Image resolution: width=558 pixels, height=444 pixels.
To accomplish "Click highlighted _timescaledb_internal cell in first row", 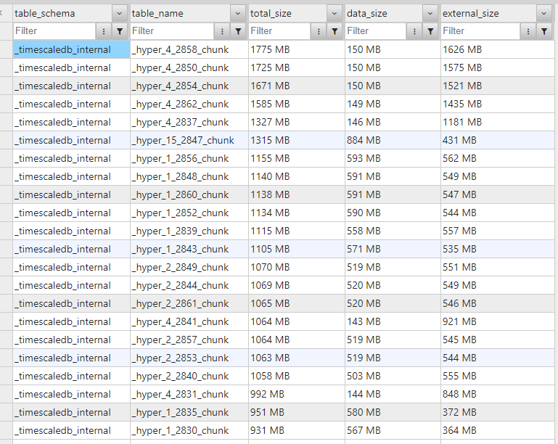I will (x=72, y=49).
